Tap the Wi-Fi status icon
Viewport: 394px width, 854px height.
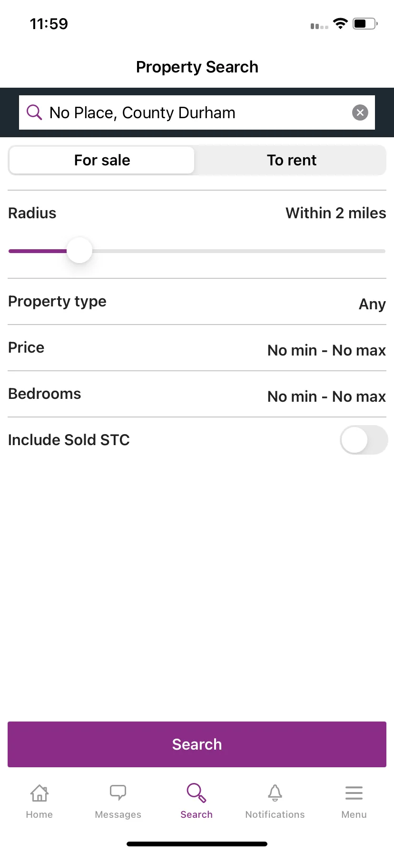coord(340,23)
